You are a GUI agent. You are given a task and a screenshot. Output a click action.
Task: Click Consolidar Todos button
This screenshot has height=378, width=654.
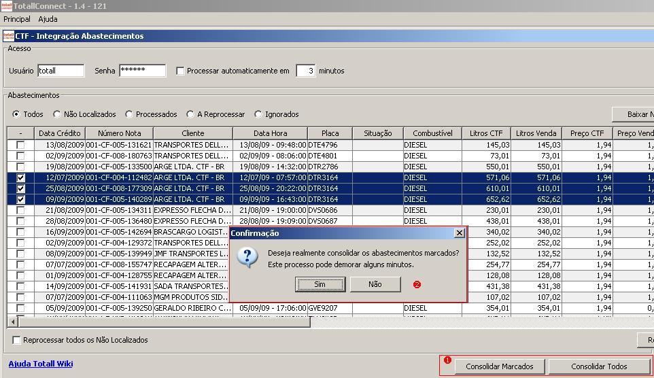(x=599, y=366)
